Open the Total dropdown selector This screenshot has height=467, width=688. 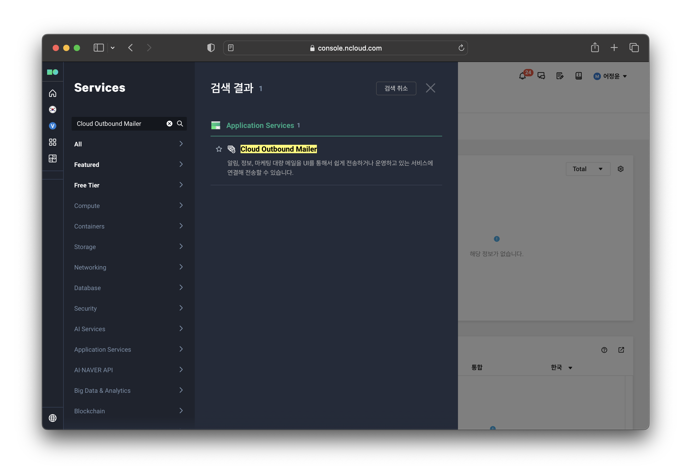coord(588,169)
